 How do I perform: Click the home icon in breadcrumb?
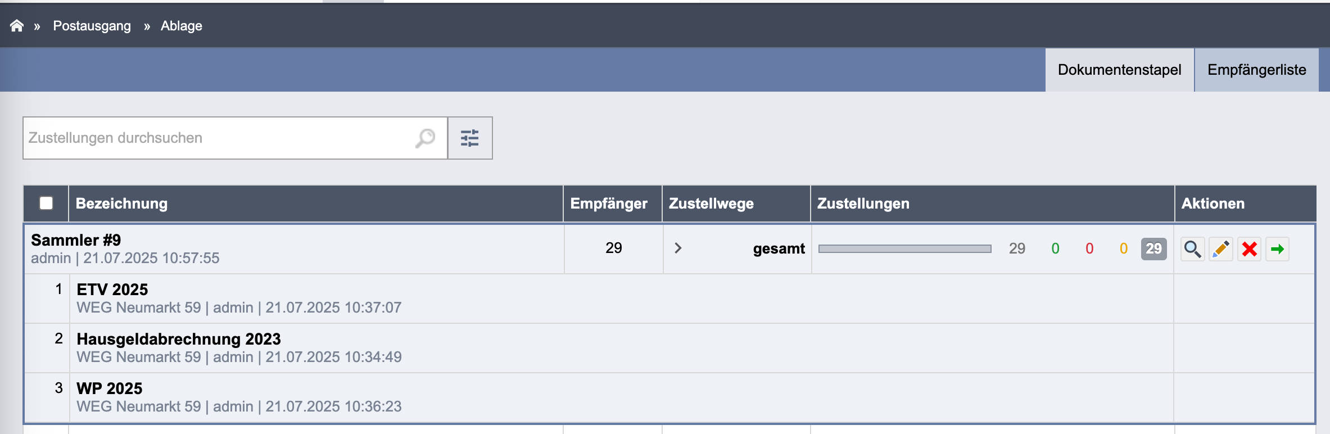point(17,26)
